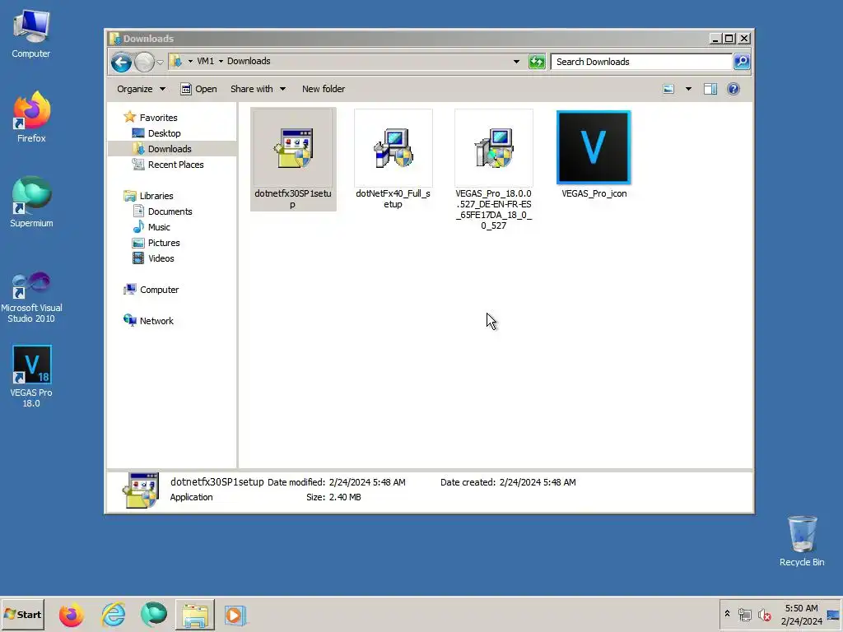843x632 pixels.
Task: Click the VM1 breadcrumb segment
Action: pos(205,61)
